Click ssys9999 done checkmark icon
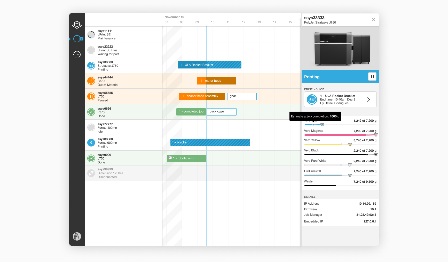 pos(91,158)
